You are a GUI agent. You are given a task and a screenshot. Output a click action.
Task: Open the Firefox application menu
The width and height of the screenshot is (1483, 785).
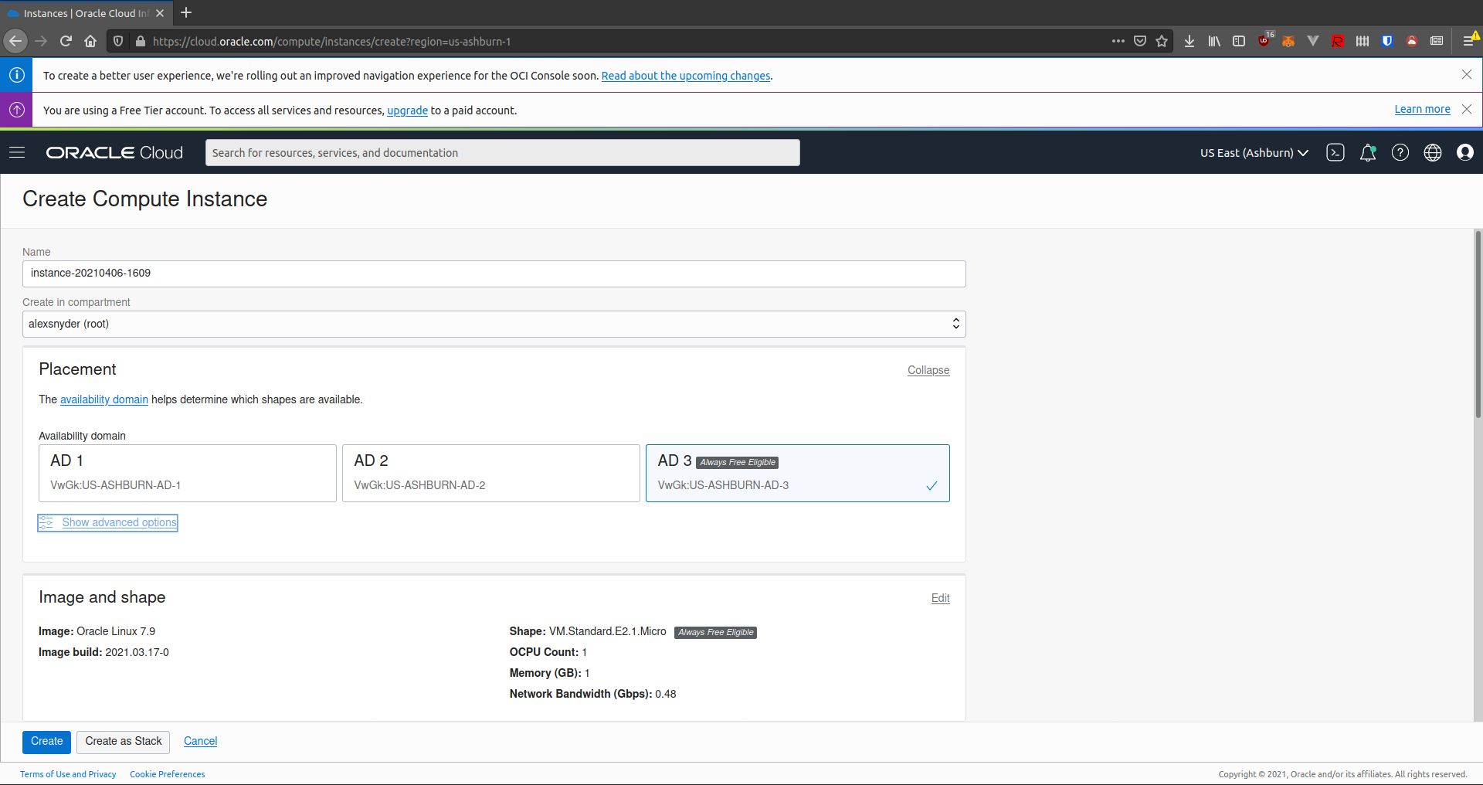click(x=1469, y=41)
